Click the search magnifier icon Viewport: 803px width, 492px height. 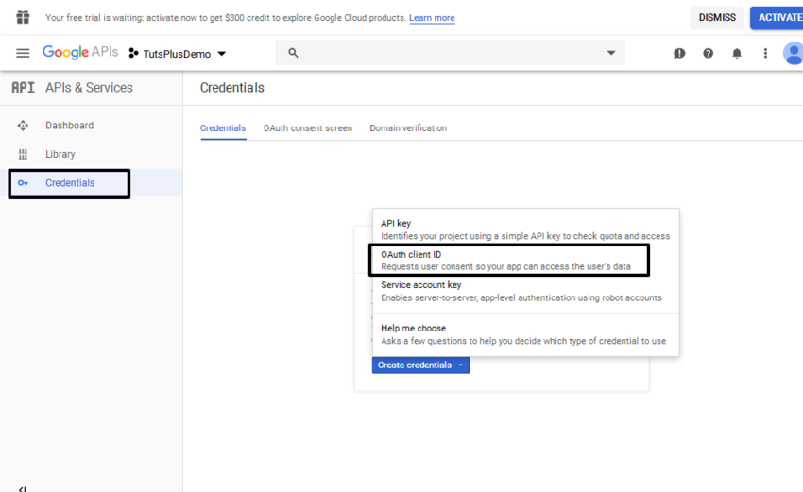pos(293,54)
